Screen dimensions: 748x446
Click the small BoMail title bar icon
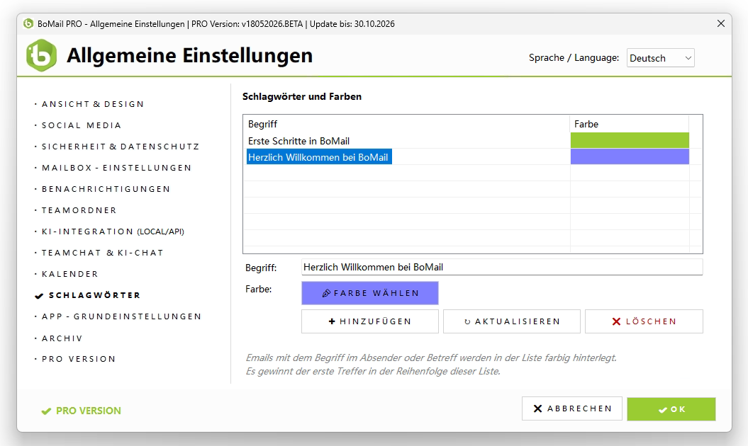pos(28,23)
